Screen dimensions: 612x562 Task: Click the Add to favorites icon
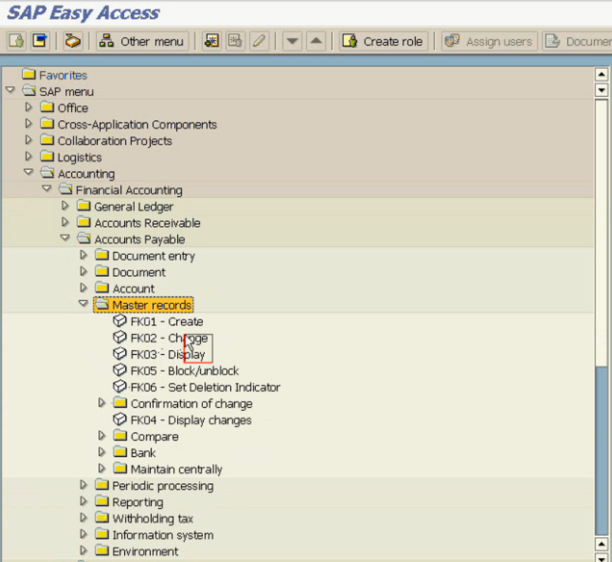click(211, 41)
